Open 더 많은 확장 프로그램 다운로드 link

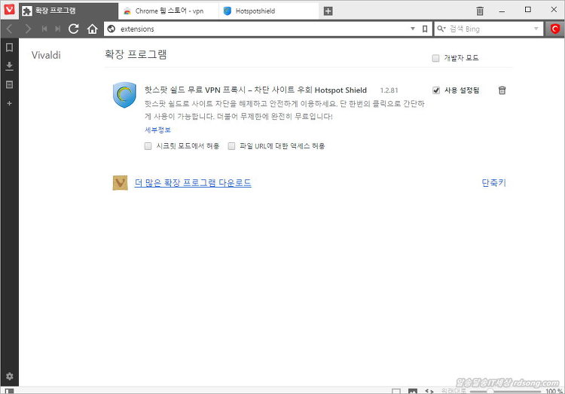(193, 182)
